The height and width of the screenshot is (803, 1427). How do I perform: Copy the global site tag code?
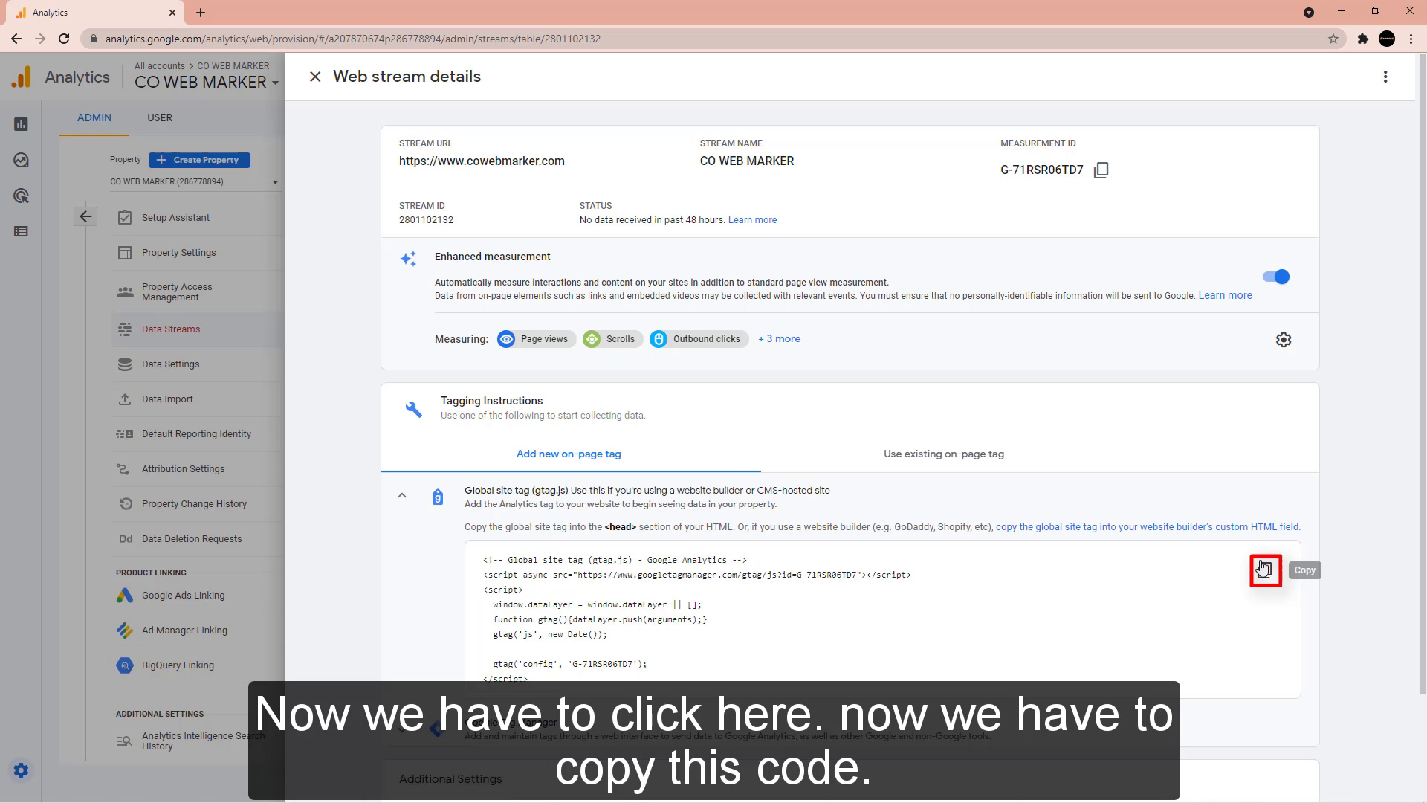coord(1265,570)
